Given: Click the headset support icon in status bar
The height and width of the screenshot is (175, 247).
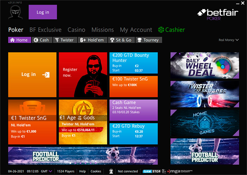Looking at the screenshot, I should 112,171.
